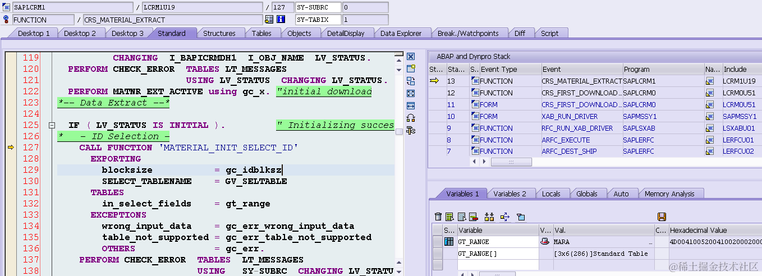Click navigation icon in SAPMSSY1 stack row
Viewport: 762px width, 276px height.
(x=710, y=116)
